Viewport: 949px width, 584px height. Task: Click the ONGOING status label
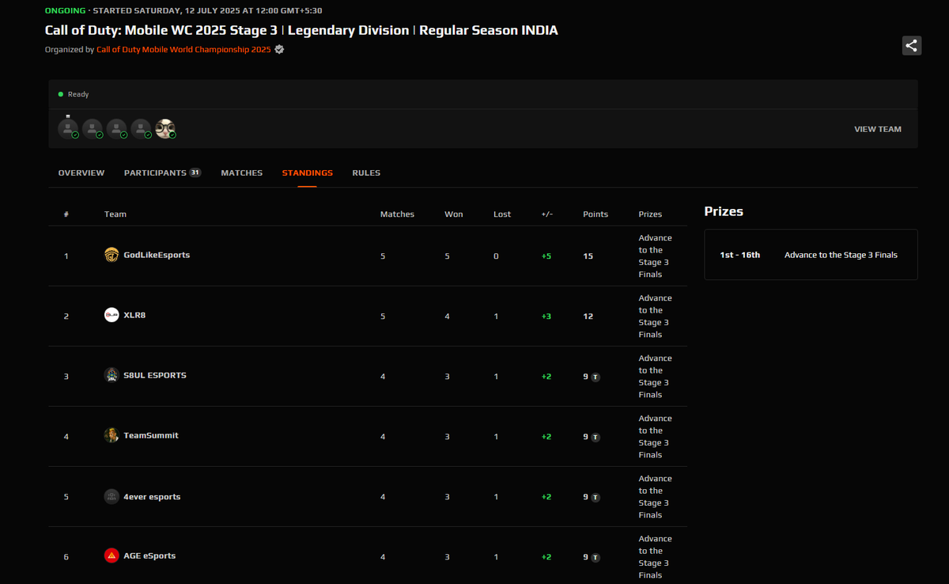point(66,11)
